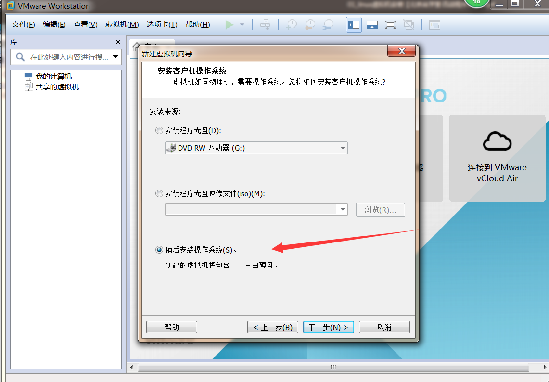Select the 安装程序光盘映像文件(iso) radio button
This screenshot has width=549, height=382.
159,193
